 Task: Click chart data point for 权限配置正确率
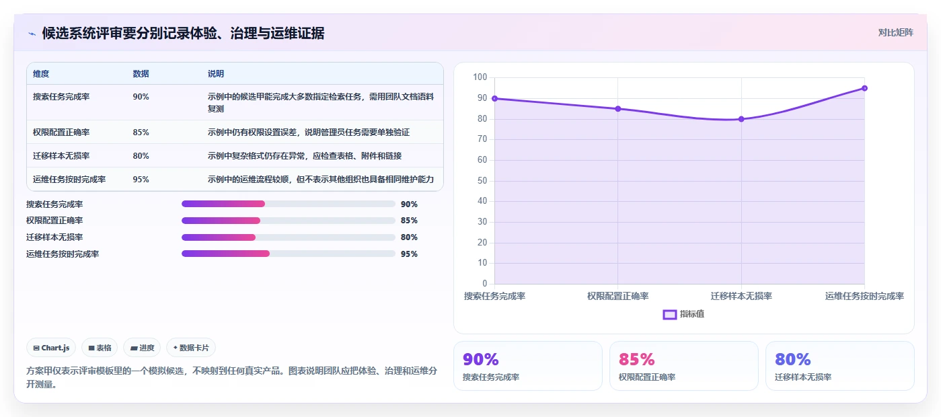click(x=617, y=109)
